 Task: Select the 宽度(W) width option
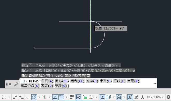point(61,86)
